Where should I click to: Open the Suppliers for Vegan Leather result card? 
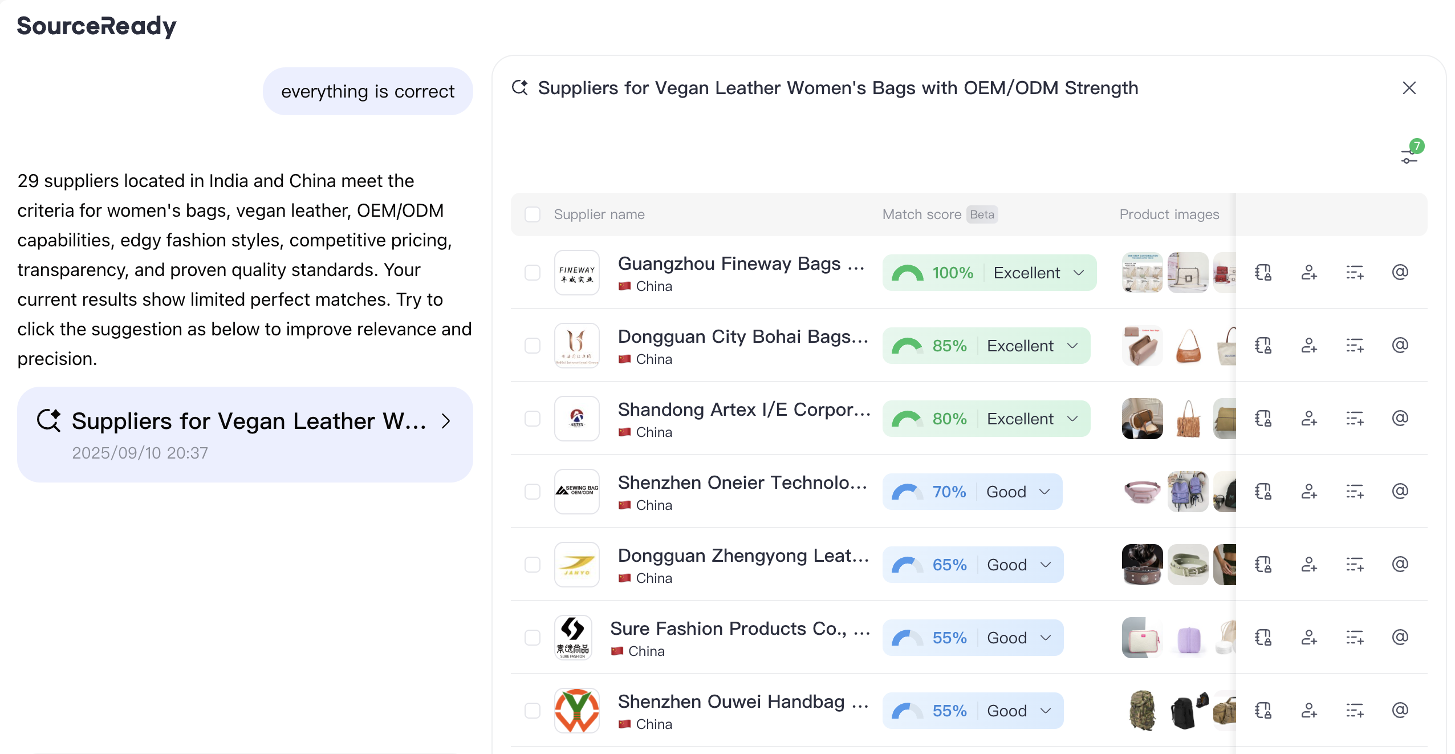click(x=245, y=435)
